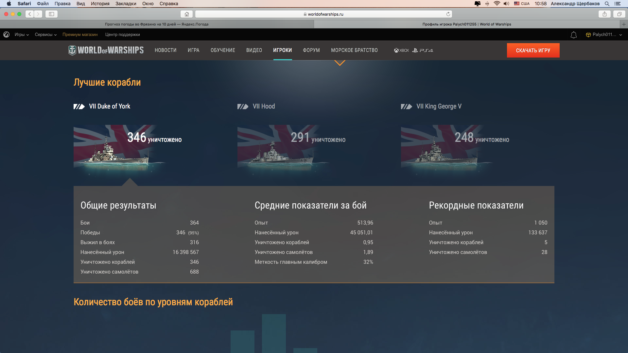Viewport: 628px width, 353px height.
Task: Click the СКАЧАТЬ ИГРУ button
Action: pos(533,50)
